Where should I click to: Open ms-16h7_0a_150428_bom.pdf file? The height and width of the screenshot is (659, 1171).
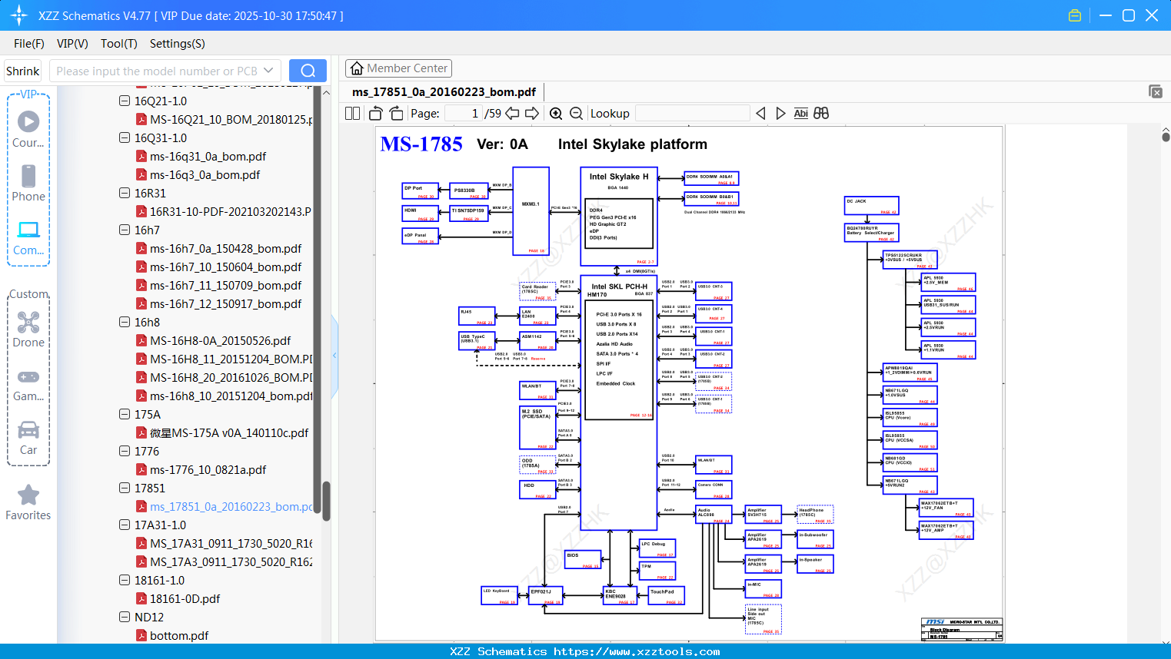point(225,248)
